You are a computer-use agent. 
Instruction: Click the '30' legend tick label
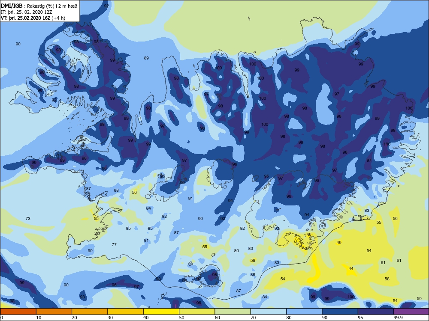110,318
